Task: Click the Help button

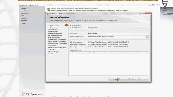Action: pyautogui.click(x=144, y=79)
